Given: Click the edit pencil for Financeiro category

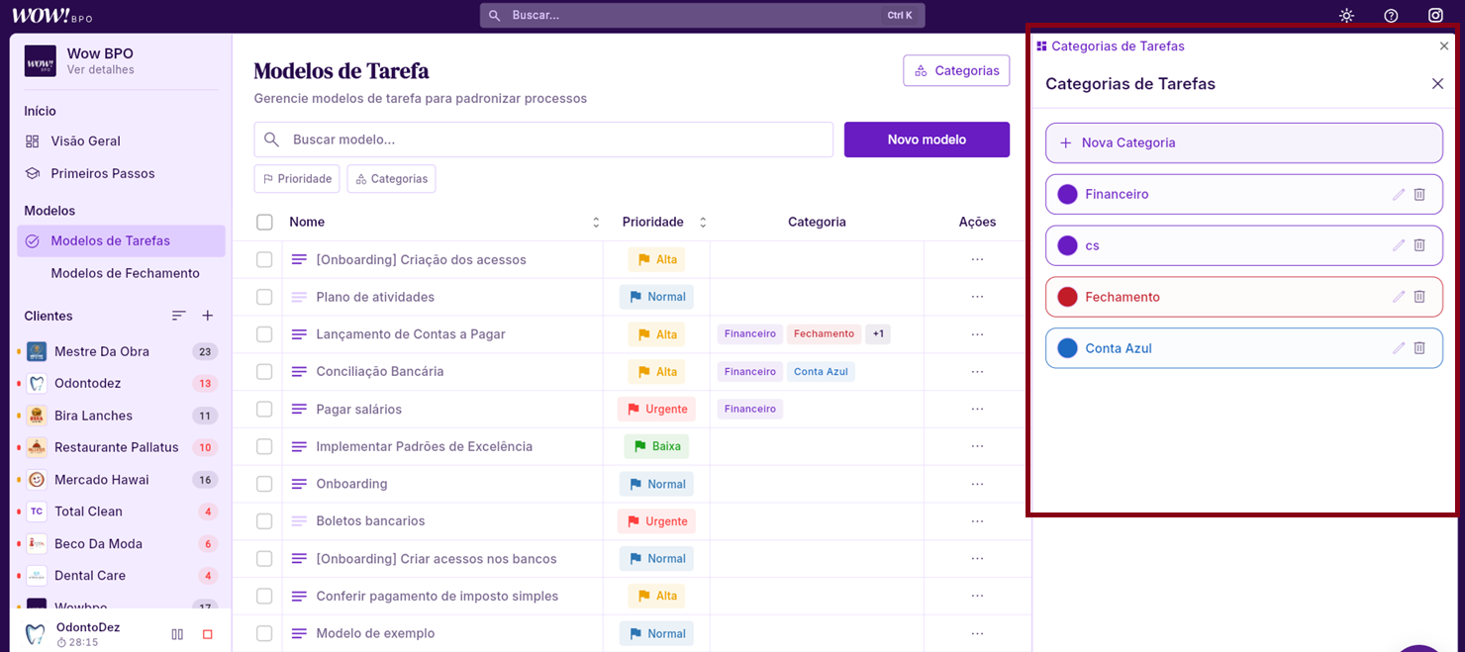Looking at the screenshot, I should pos(1399,195).
